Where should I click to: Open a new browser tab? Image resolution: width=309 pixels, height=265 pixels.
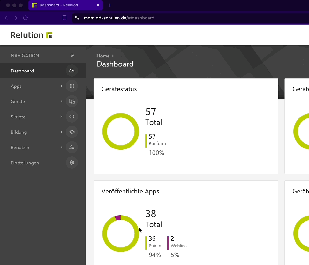point(110,5)
